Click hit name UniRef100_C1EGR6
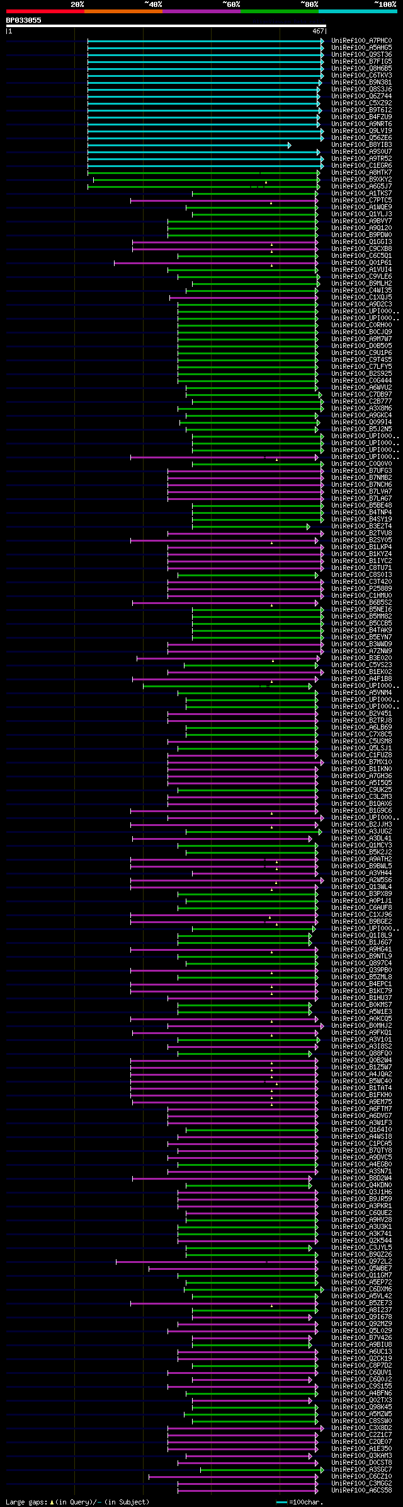This screenshot has height=1507, width=403. pyautogui.click(x=361, y=166)
